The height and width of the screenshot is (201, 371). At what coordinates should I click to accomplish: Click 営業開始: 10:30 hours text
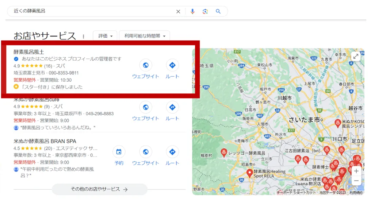coord(56,80)
